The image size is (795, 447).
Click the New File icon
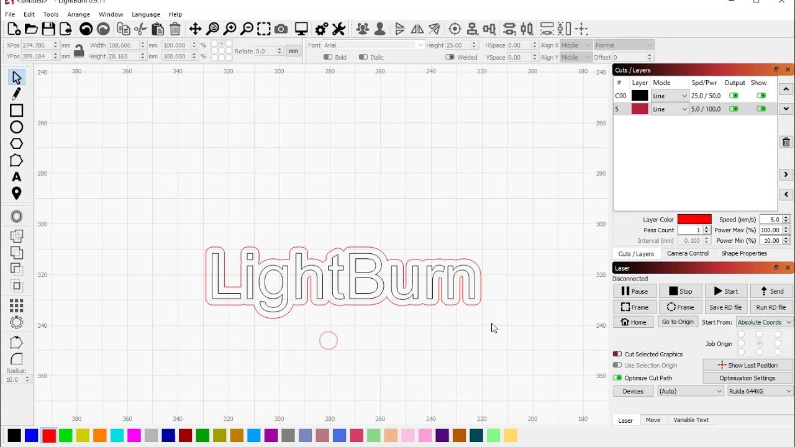coord(14,29)
